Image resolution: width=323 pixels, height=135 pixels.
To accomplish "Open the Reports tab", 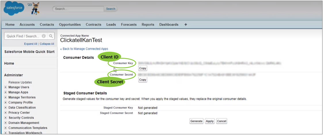I will 148,24.
